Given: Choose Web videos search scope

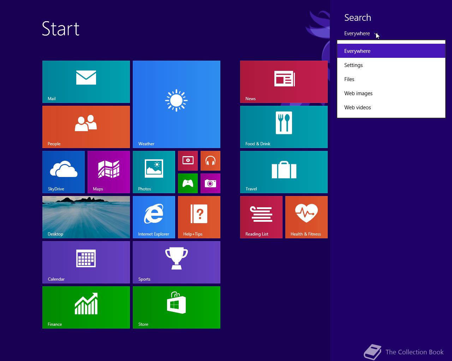Looking at the screenshot, I should 391,108.
